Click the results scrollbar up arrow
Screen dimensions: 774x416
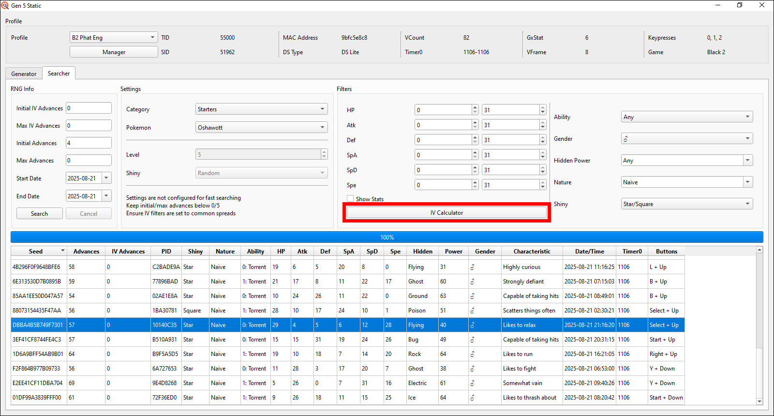759,250
